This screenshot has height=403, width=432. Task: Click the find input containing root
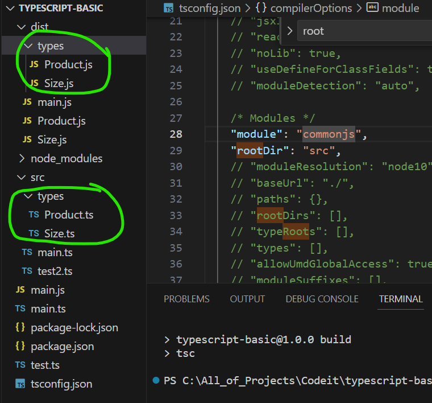pos(365,31)
